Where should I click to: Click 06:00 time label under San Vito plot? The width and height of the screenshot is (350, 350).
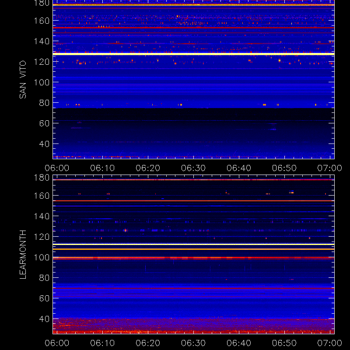click(x=57, y=168)
